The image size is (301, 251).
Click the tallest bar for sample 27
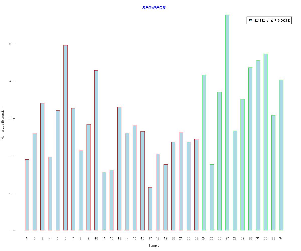(227, 122)
